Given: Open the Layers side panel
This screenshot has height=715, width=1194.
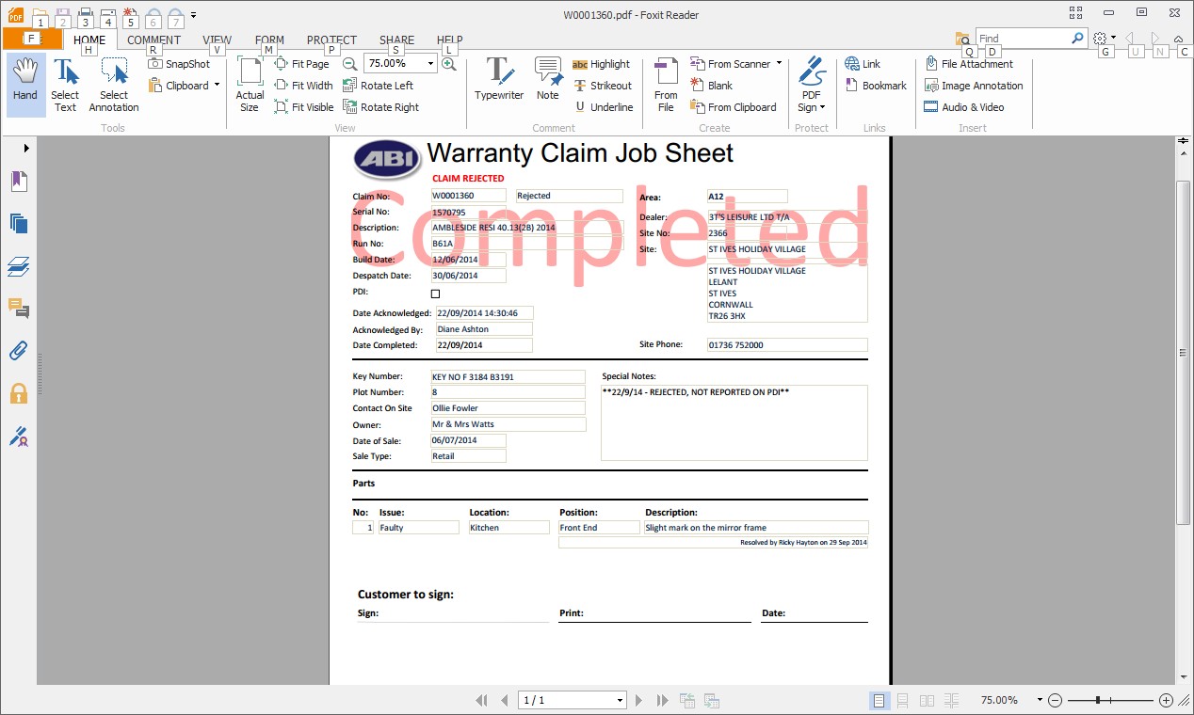Looking at the screenshot, I should 19,267.
